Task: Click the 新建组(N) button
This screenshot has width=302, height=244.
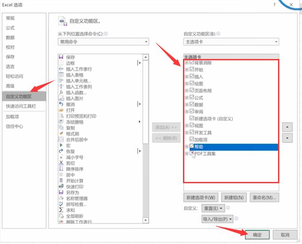Action: (x=234, y=197)
